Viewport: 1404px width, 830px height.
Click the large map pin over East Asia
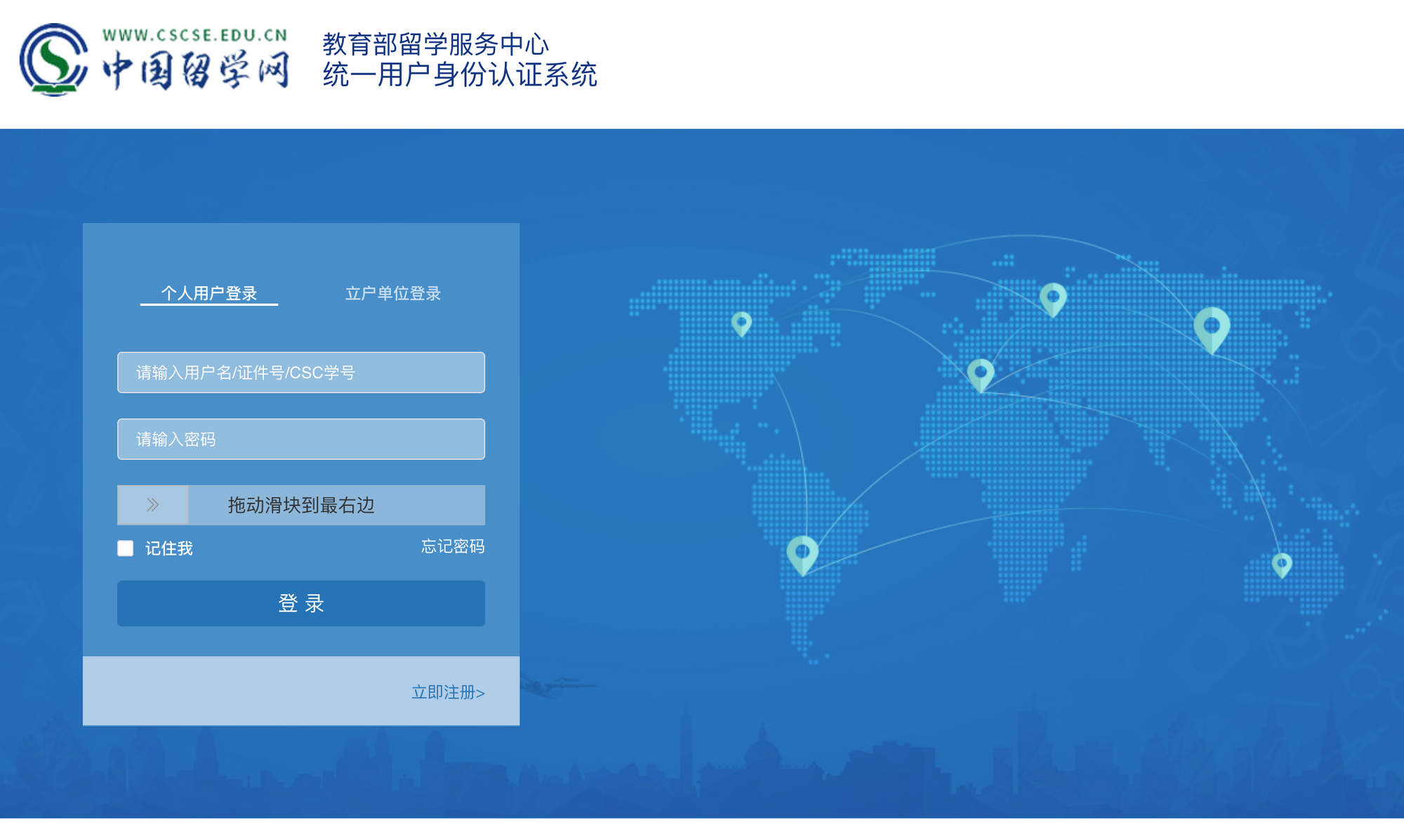pyautogui.click(x=1212, y=327)
